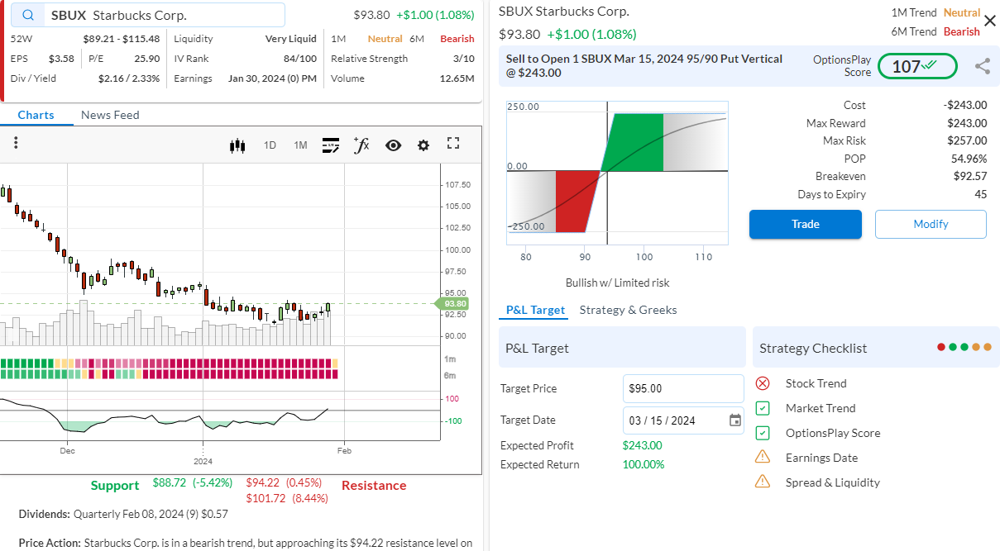Click the 52W range $89.21 - $115.48
1000x551 pixels.
click(122, 39)
